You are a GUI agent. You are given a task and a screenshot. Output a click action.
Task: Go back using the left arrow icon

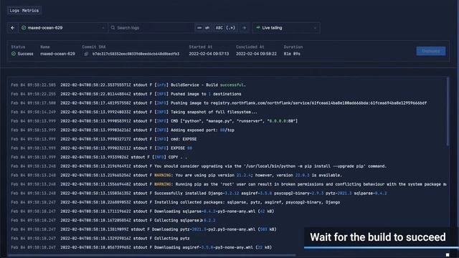[x=13, y=28]
